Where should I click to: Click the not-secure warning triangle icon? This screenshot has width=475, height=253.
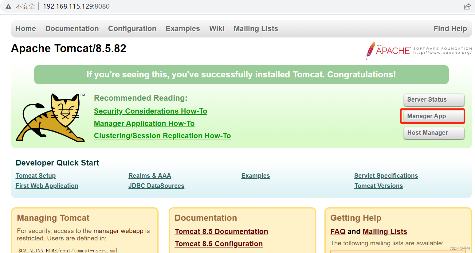[x=8, y=6]
